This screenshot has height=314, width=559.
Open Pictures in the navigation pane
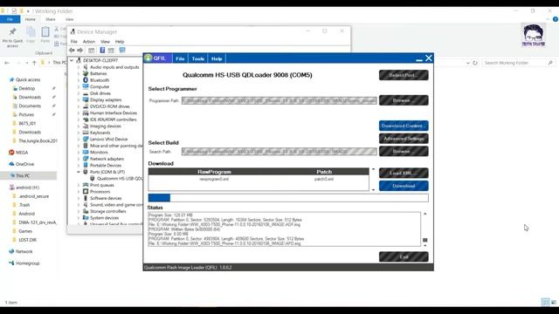26,114
